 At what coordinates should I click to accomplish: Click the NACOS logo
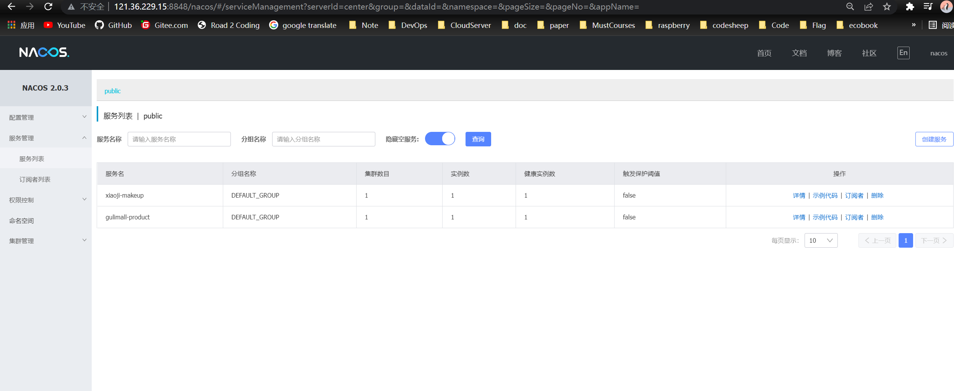[44, 52]
